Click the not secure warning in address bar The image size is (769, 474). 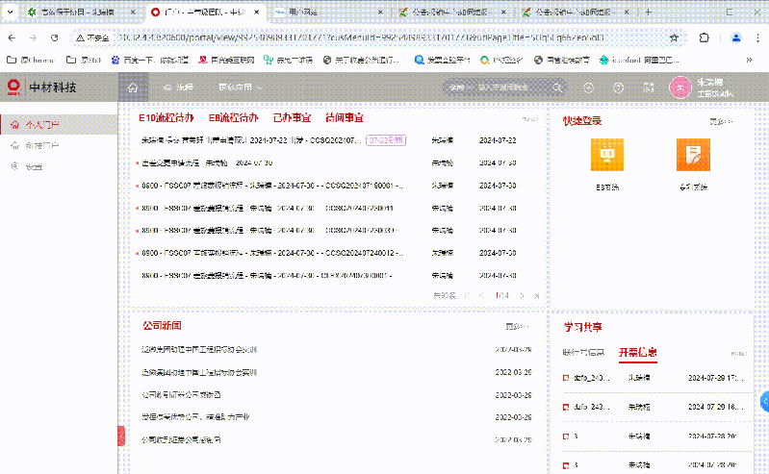(x=92, y=37)
